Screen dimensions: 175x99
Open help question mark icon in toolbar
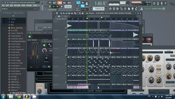(x=165, y=3)
